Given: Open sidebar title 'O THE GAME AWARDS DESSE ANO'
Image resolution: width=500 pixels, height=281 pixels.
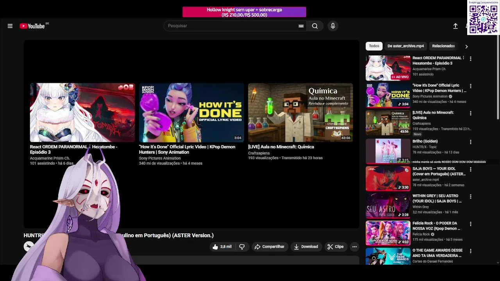Looking at the screenshot, I should [437, 253].
